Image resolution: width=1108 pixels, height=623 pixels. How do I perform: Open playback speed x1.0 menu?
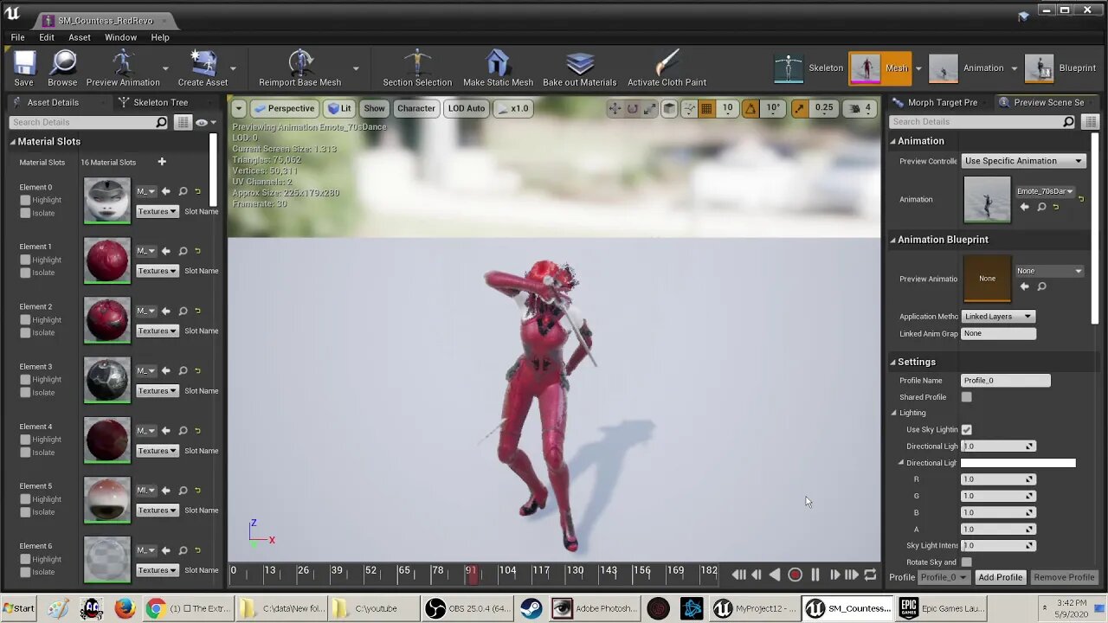pyautogui.click(x=513, y=108)
